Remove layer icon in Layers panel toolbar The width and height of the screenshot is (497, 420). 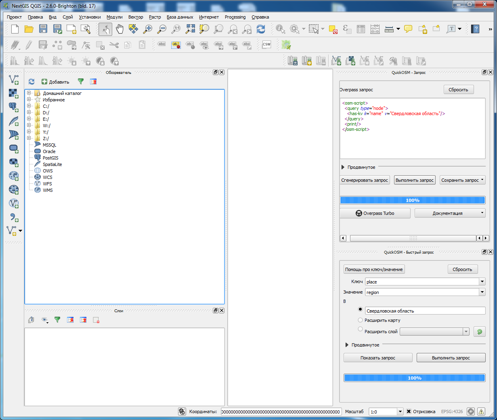[x=96, y=320]
